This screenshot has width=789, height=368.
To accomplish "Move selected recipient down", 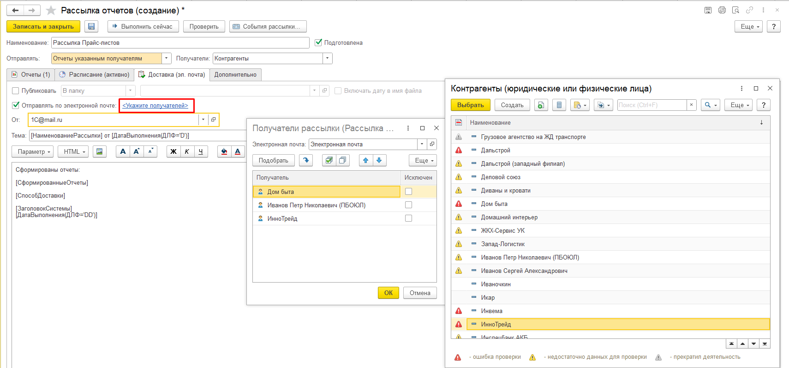I will [379, 160].
